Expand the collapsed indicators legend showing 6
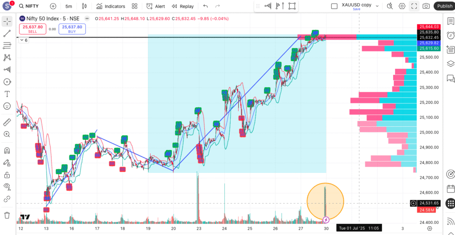Viewport: 455px width, 235px height. click(x=24, y=40)
